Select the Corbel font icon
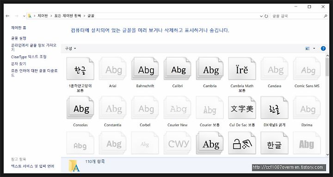The width and height of the screenshot is (333, 177). [x=145, y=108]
